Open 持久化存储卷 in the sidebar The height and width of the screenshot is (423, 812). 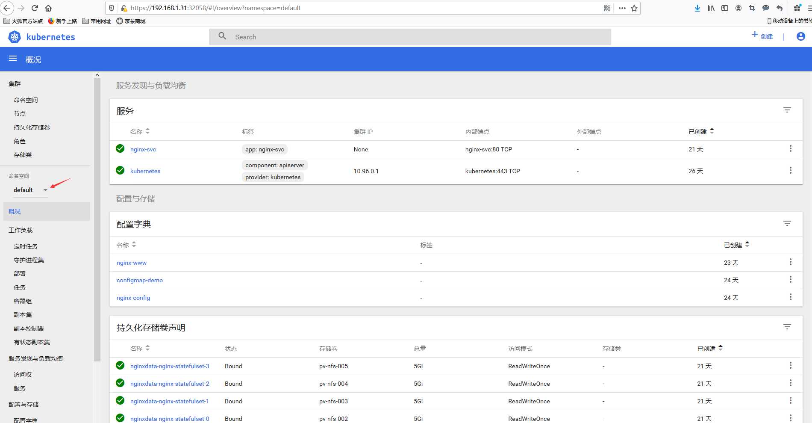(32, 127)
